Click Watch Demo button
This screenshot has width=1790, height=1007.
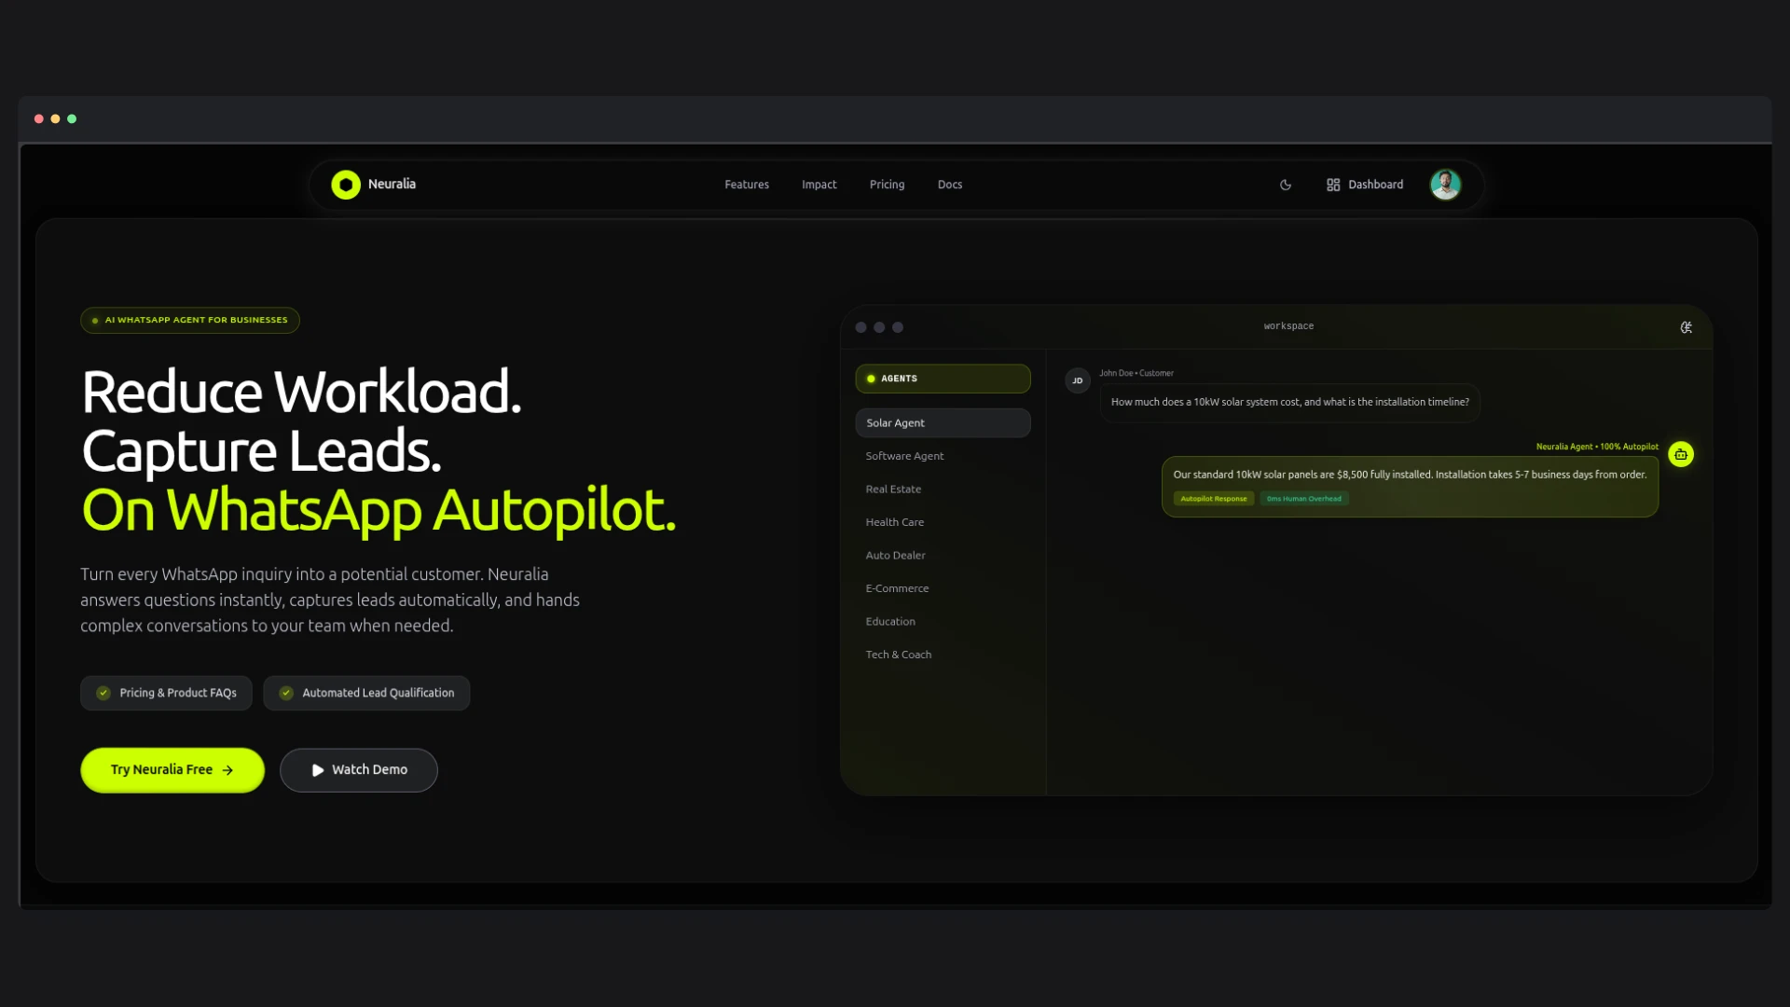point(359,770)
